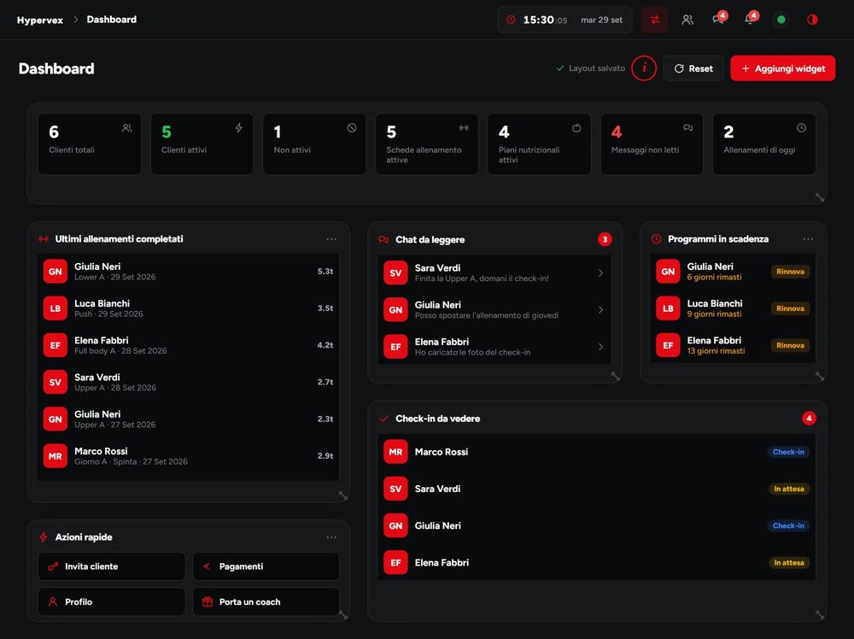Click Sara Verdi In attesa badge
This screenshot has width=854, height=639.
(789, 489)
